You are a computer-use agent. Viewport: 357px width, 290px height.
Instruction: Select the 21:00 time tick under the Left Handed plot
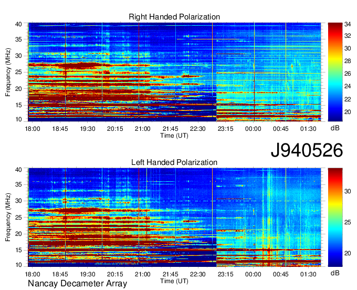[x=143, y=274]
